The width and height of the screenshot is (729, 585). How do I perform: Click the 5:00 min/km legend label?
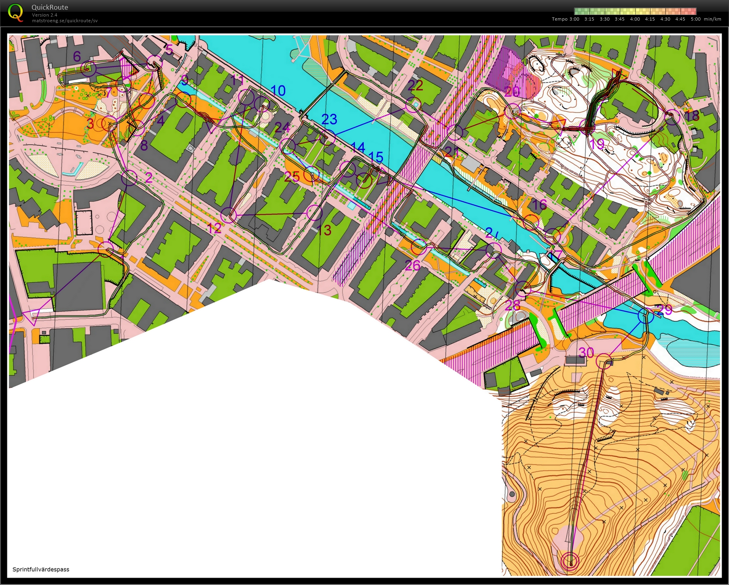coord(706,19)
